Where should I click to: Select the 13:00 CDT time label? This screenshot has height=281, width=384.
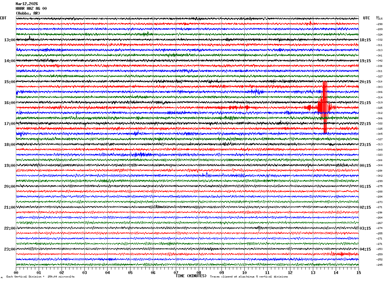[x=10, y=40]
